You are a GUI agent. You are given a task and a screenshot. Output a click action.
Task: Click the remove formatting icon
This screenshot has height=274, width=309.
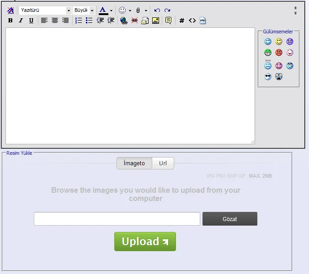pyautogui.click(x=11, y=10)
